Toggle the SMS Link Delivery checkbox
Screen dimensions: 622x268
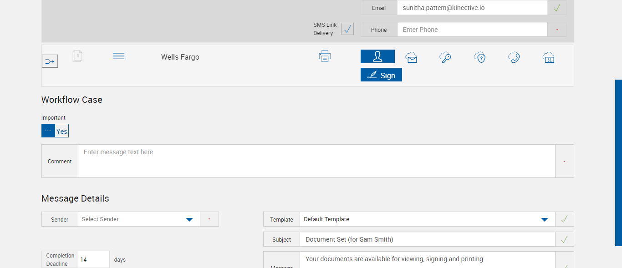(x=347, y=29)
